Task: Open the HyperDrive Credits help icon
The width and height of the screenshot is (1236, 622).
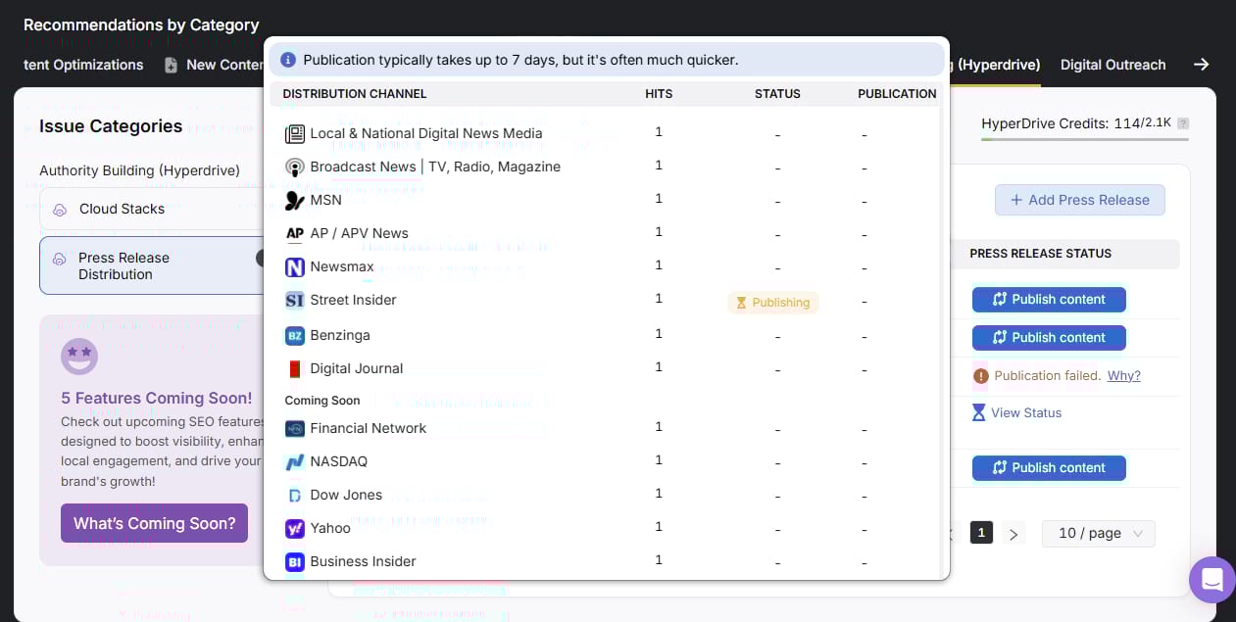Action: (1183, 123)
